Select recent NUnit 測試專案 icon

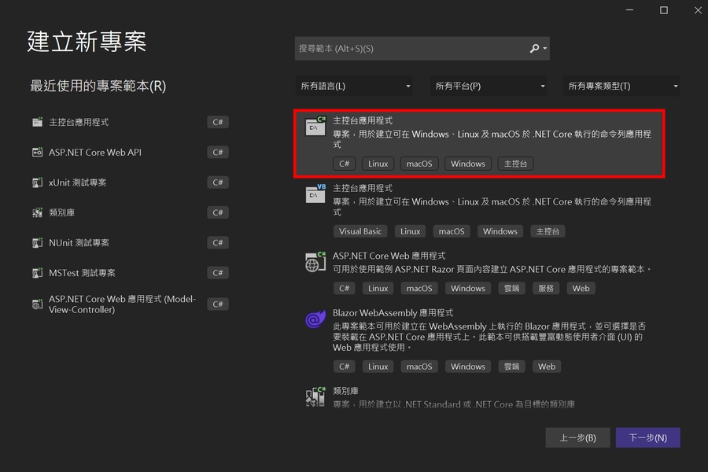(x=37, y=243)
